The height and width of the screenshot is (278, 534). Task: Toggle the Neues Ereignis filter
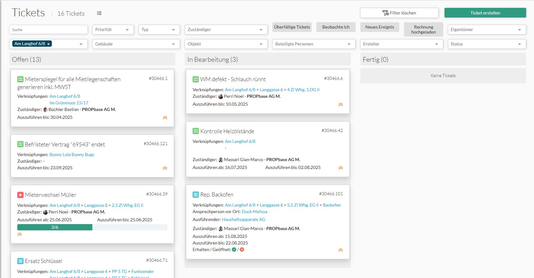[379, 27]
